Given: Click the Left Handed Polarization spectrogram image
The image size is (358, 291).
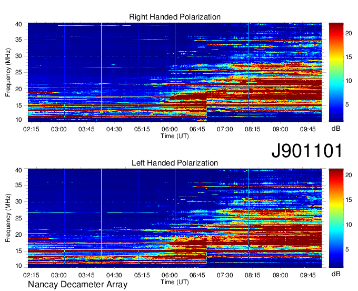Looking at the screenshot, I should click(175, 218).
